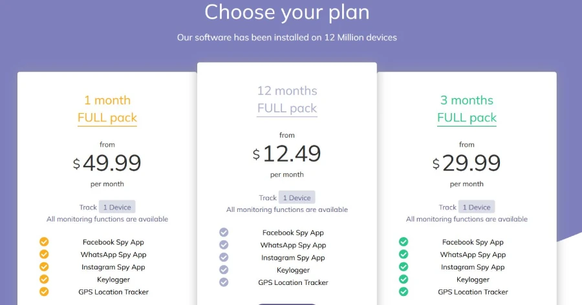Click orange checkmark next to Keylogger
This screenshot has width=582, height=305.
(x=44, y=279)
